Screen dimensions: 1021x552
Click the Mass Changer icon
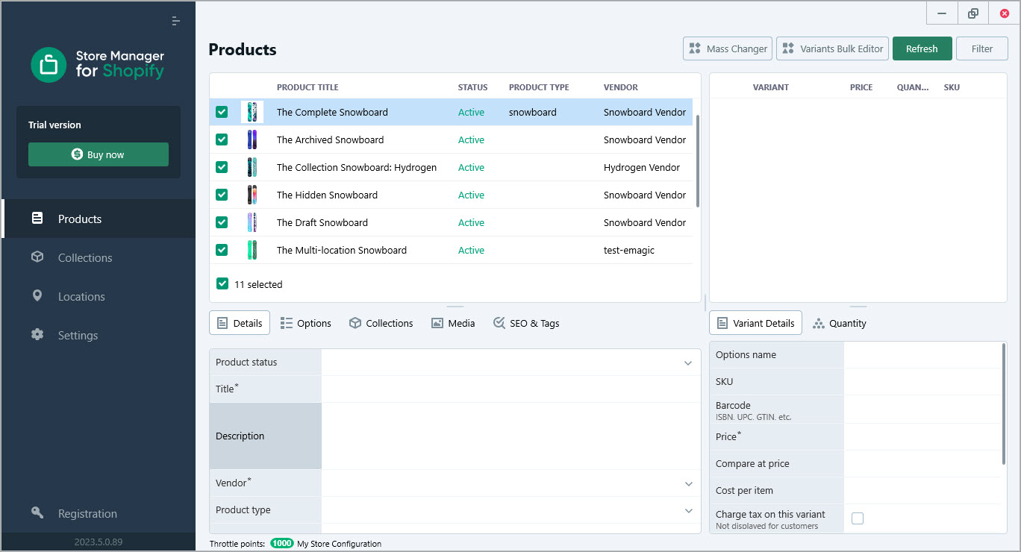point(696,48)
